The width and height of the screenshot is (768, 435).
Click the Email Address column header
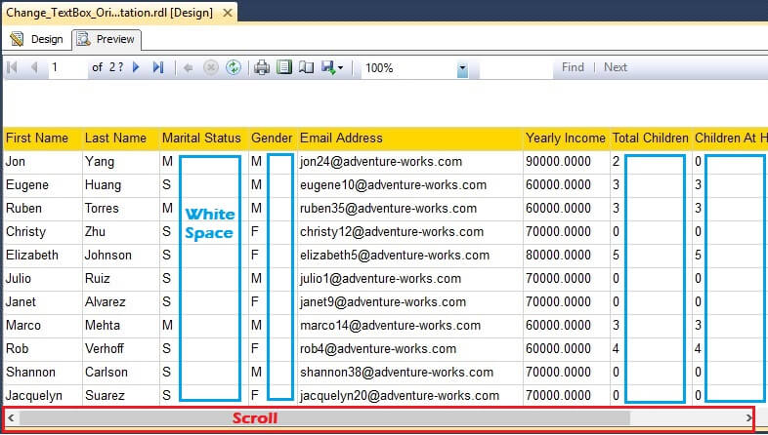click(410, 138)
